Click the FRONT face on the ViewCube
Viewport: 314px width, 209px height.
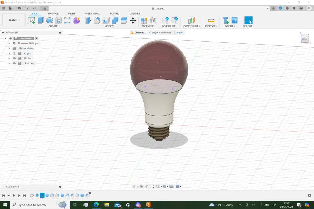[305, 39]
